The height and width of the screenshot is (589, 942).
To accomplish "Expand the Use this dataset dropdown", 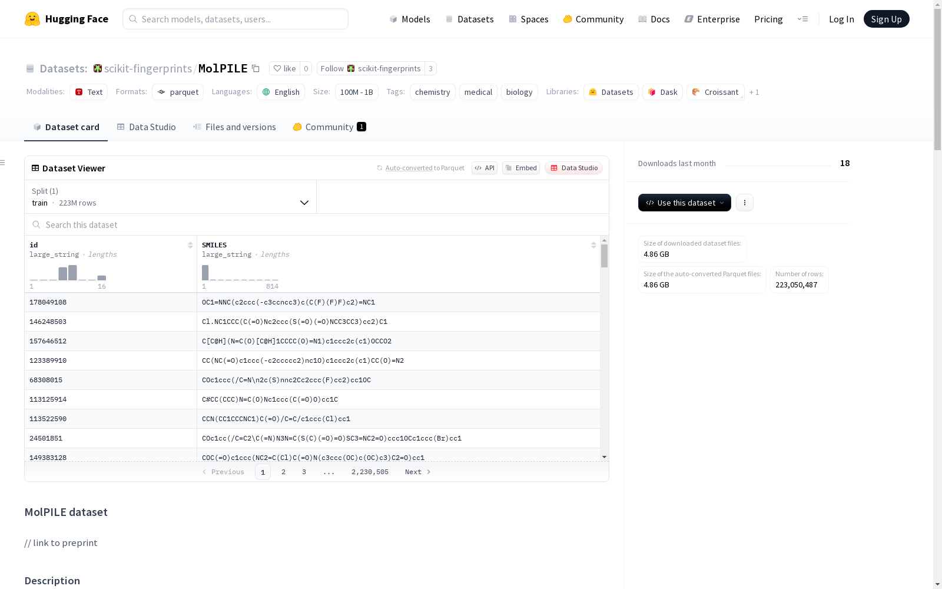I will [x=684, y=203].
